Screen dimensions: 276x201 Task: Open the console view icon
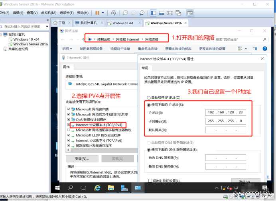pos(190,13)
